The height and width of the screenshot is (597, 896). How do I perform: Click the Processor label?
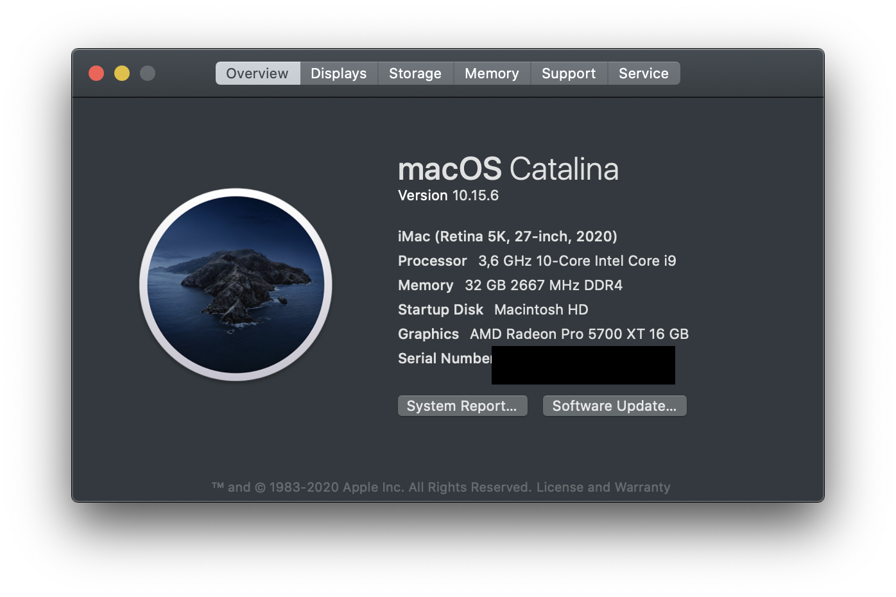click(x=433, y=261)
